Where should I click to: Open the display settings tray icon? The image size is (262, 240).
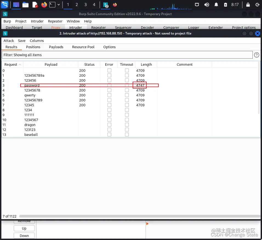point(197,5)
